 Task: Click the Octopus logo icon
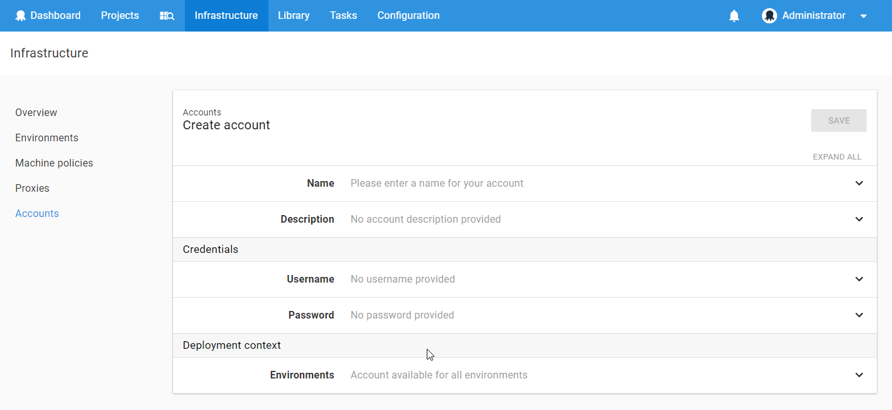click(21, 16)
